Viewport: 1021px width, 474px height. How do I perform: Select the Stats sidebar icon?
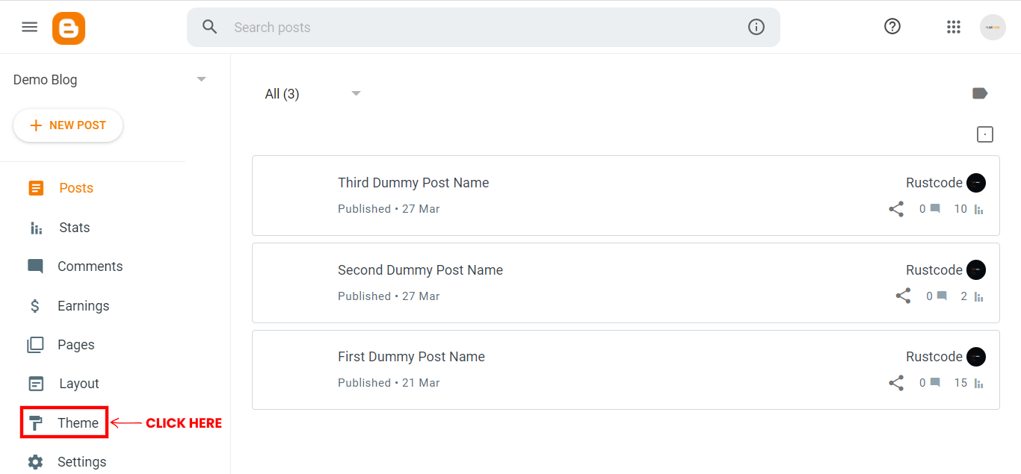(x=36, y=227)
